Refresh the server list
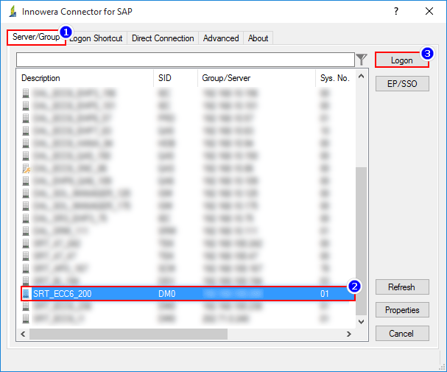Screen dimensions: 447x372 (x=402, y=287)
